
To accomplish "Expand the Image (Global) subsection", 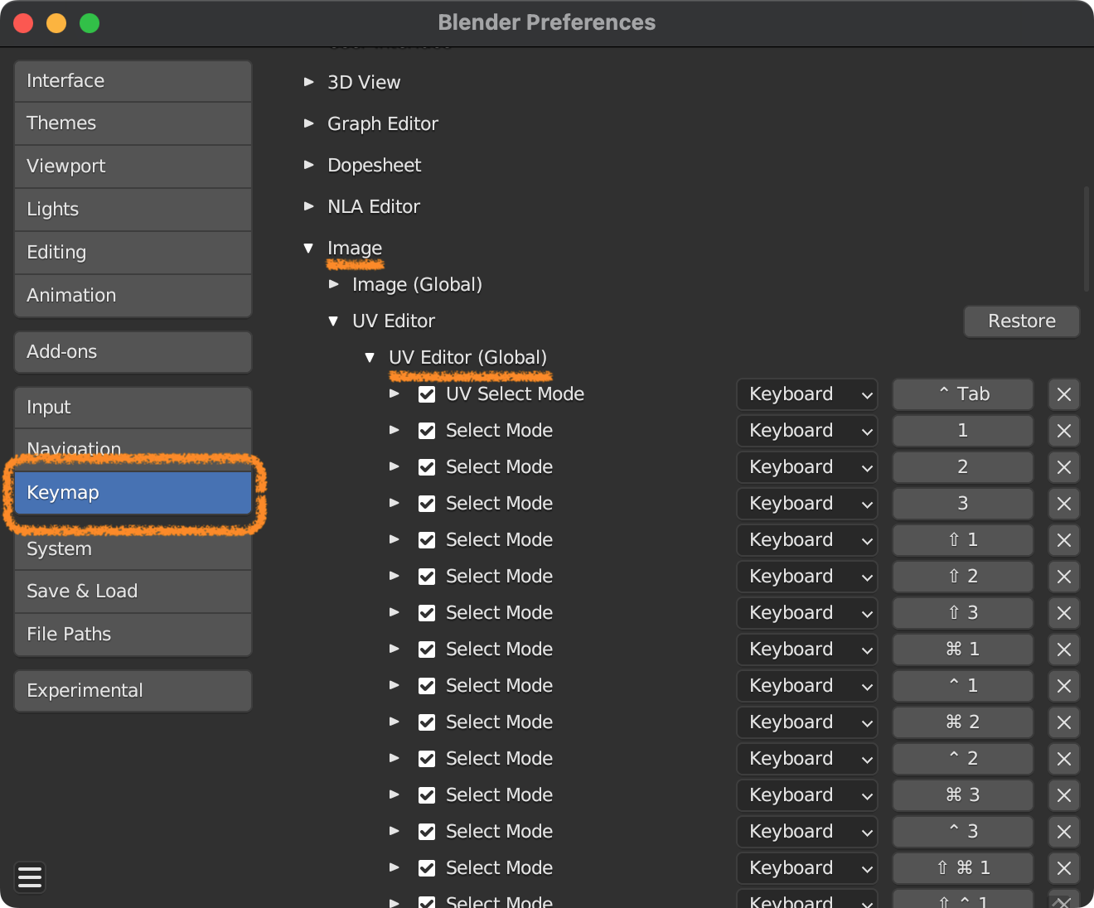I will point(334,285).
